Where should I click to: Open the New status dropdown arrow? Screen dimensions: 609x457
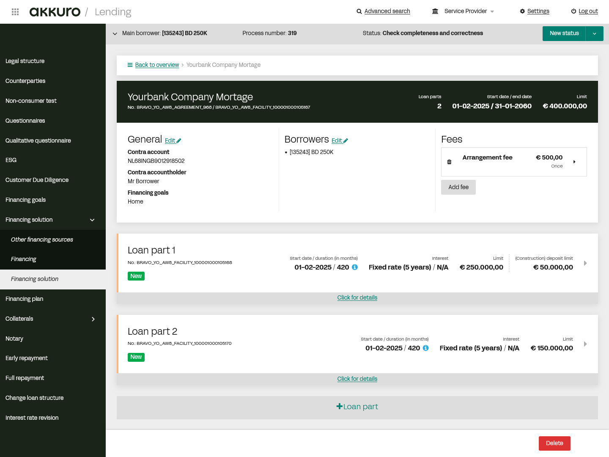pyautogui.click(x=595, y=33)
